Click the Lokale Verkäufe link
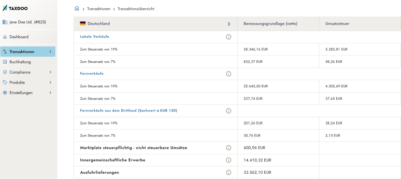This screenshot has width=401, height=179. pos(94,37)
